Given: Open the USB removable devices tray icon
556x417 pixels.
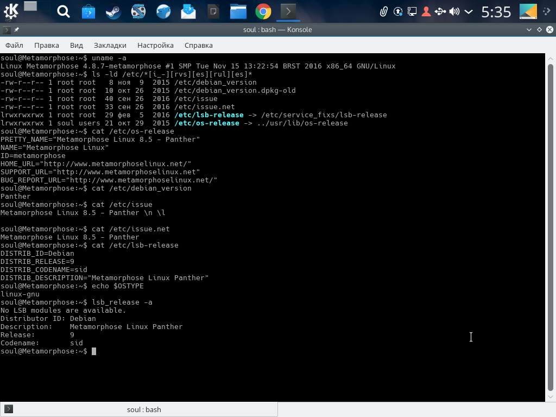Looking at the screenshot, I should [x=440, y=12].
